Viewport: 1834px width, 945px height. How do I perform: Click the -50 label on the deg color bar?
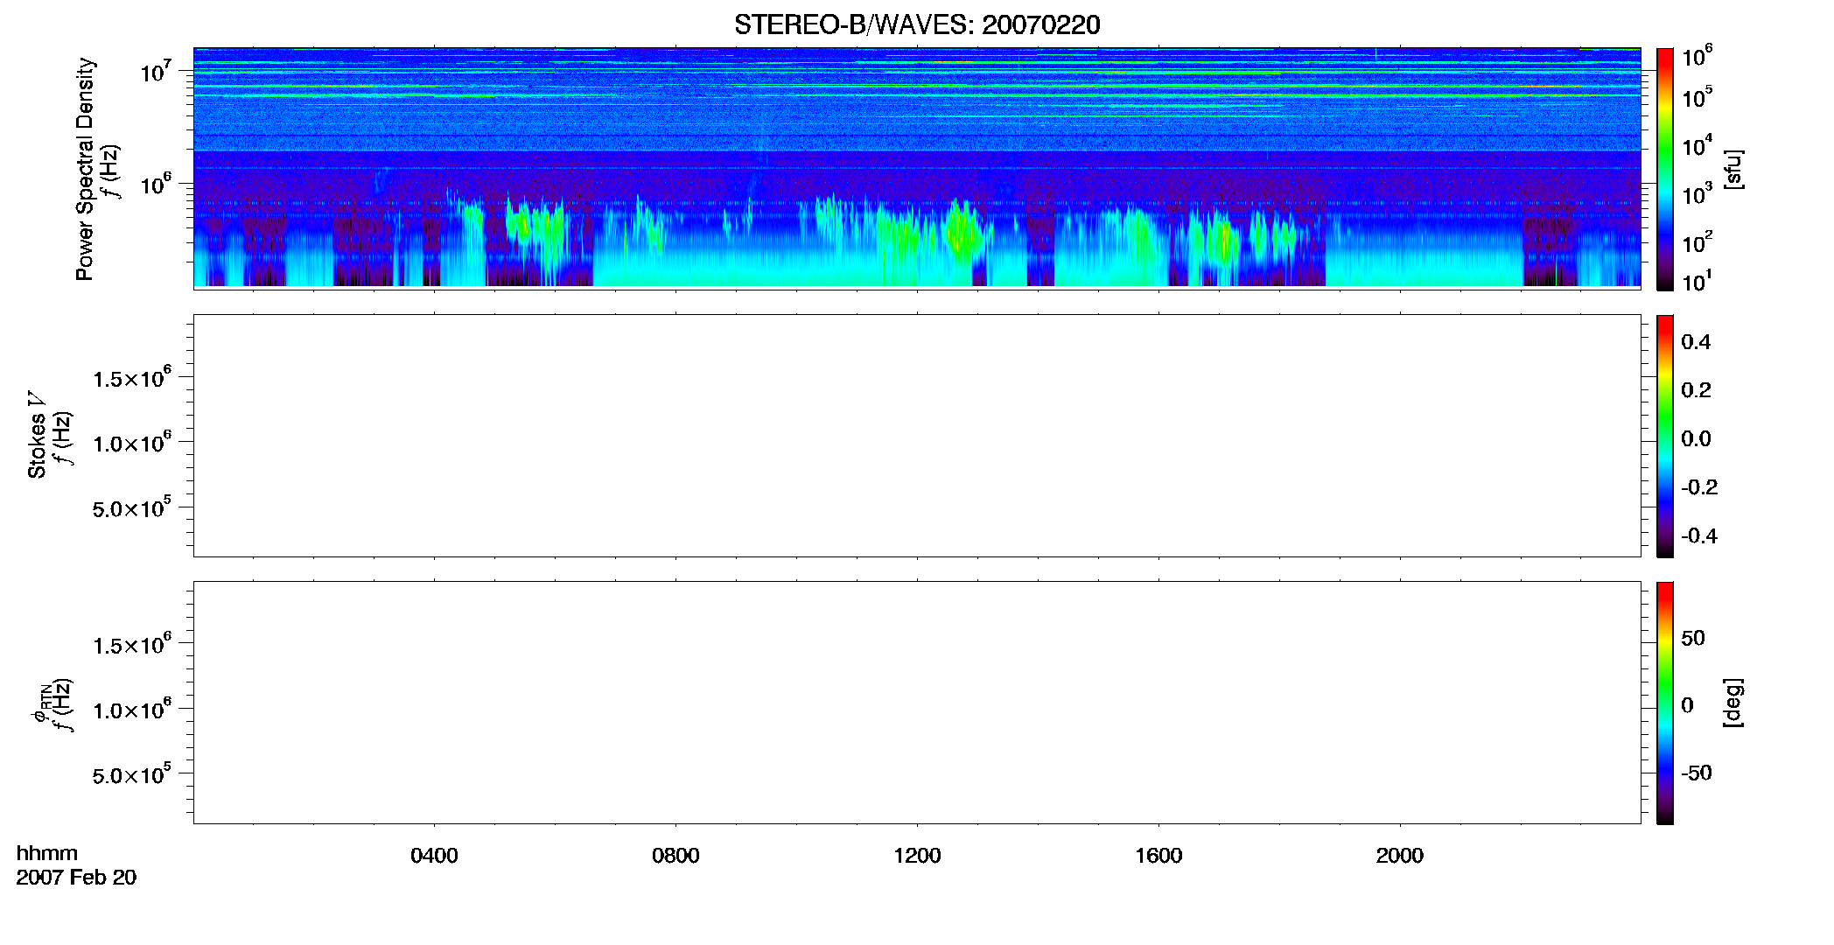(1697, 773)
